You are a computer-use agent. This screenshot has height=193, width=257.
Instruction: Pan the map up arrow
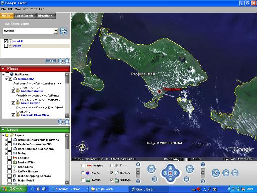coord(170,168)
